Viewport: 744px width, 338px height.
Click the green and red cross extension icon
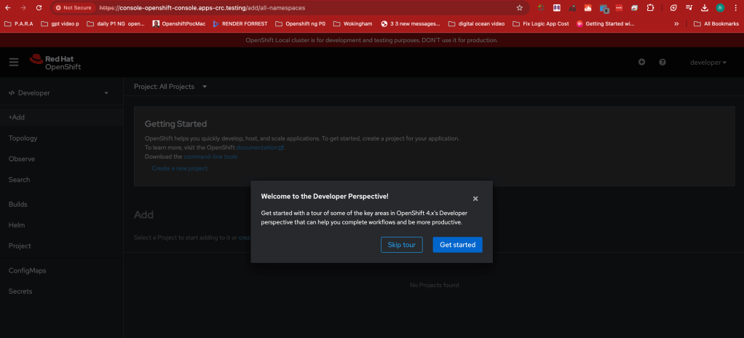[541, 7]
